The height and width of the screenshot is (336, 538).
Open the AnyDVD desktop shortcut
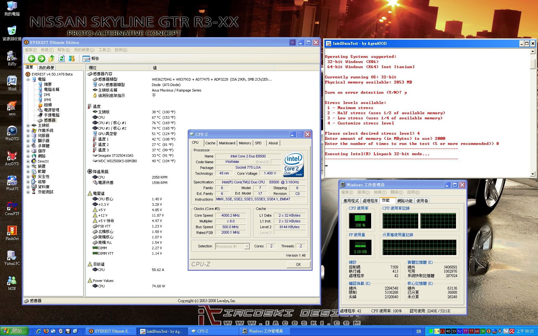tap(12, 158)
